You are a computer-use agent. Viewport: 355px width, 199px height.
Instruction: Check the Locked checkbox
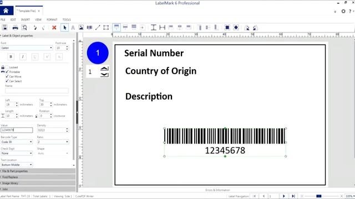7,67
